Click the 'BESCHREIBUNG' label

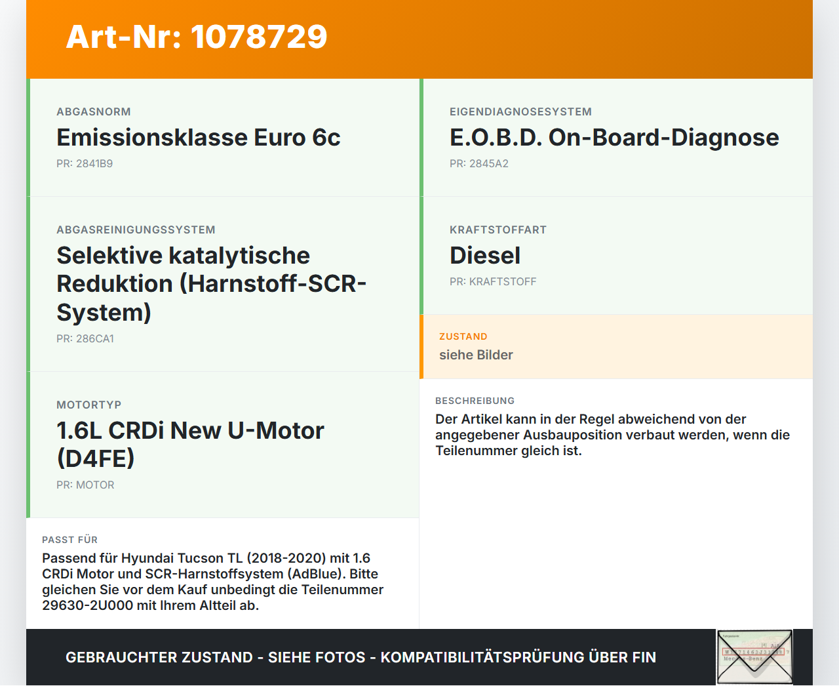point(475,401)
